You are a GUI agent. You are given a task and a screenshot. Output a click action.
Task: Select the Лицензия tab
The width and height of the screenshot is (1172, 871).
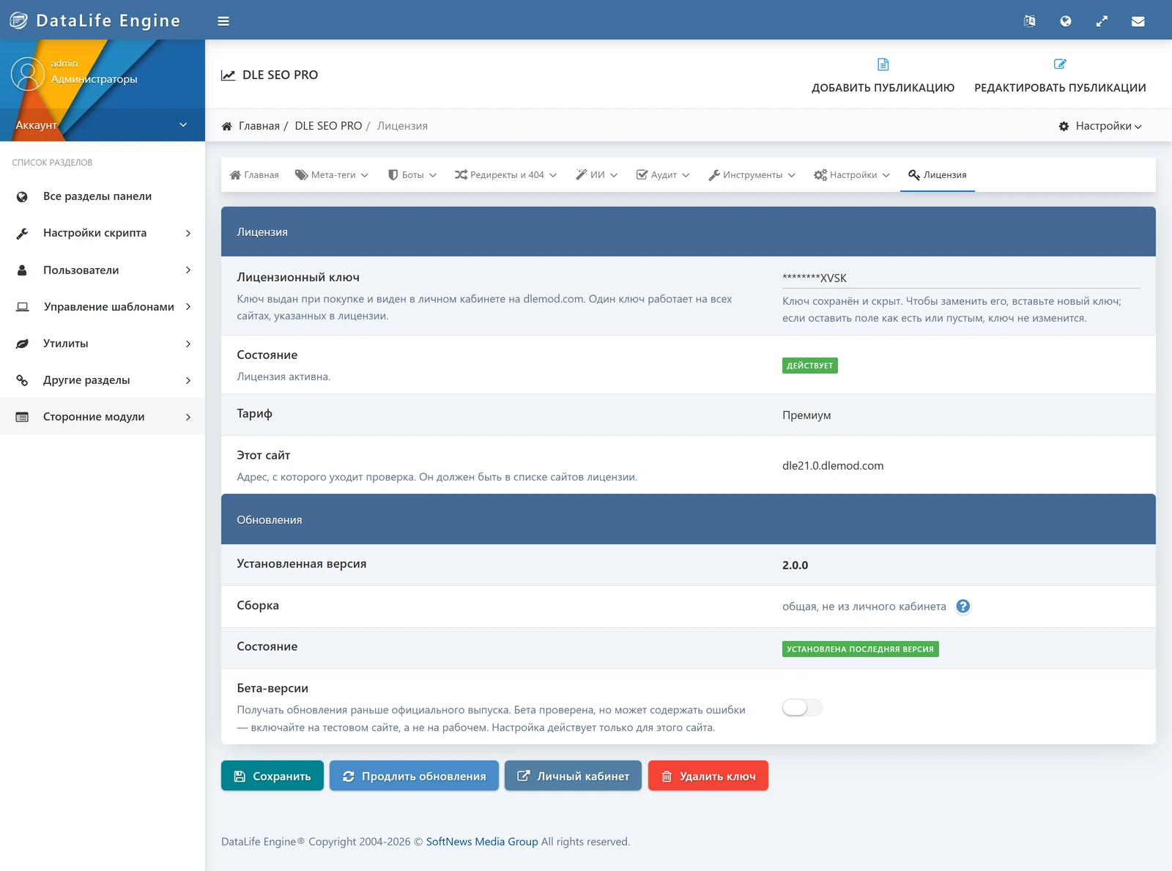tap(938, 174)
